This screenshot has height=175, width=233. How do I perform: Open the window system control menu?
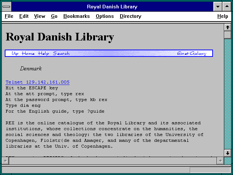pyautogui.click(x=7, y=7)
